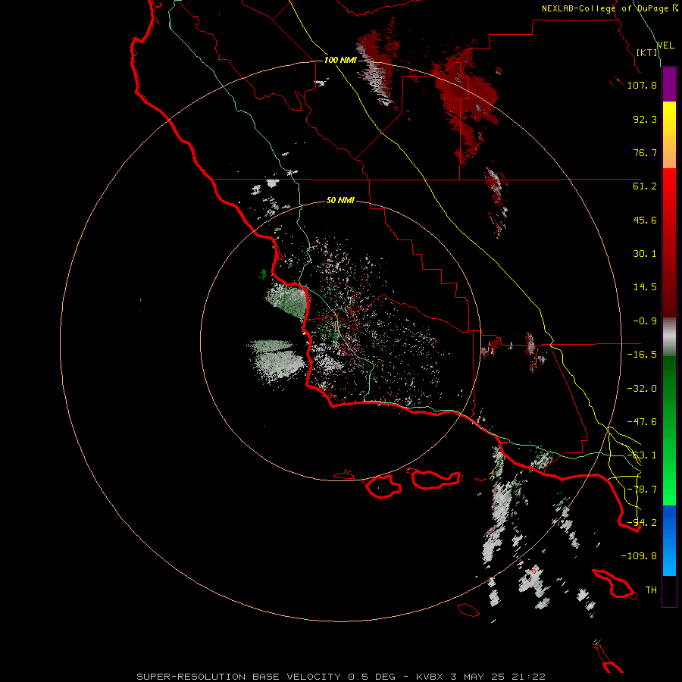Click the -16.5 value on the velocity scale
The image size is (682, 682).
[642, 355]
